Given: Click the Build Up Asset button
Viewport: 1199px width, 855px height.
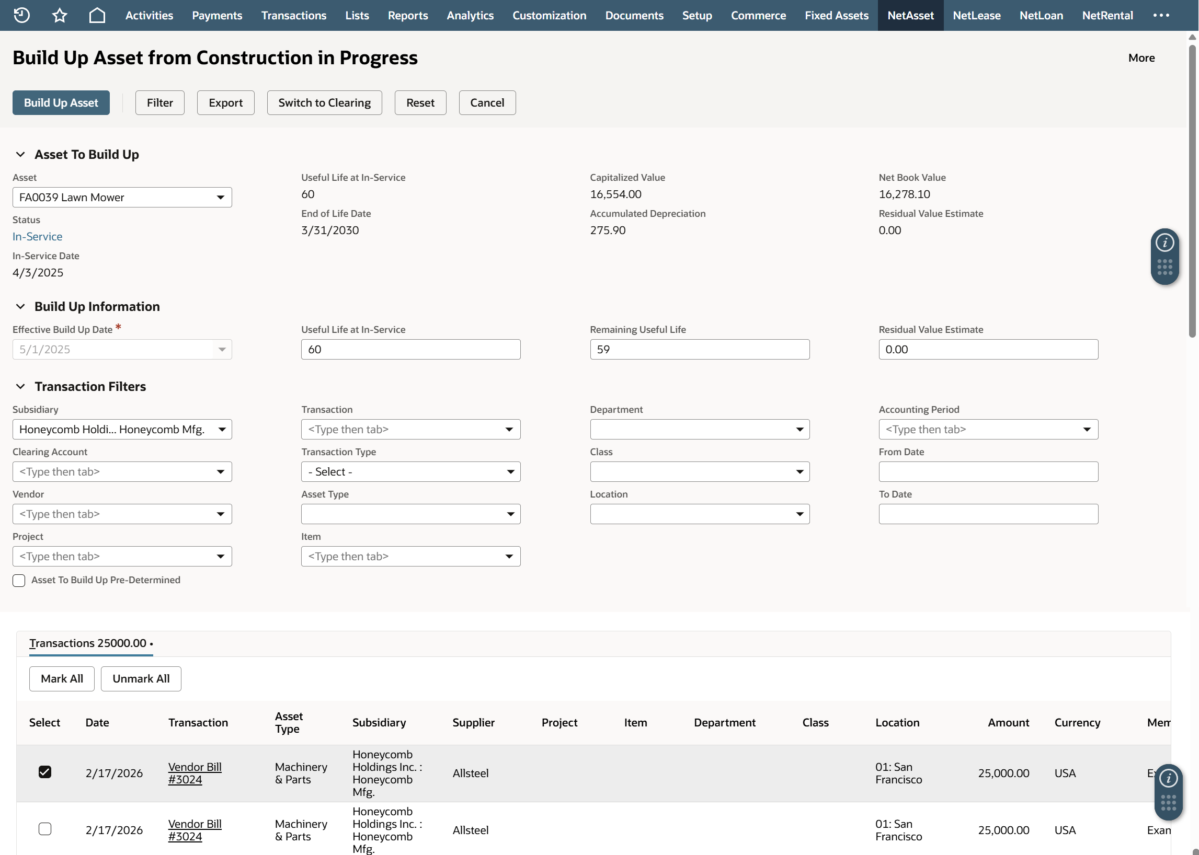Looking at the screenshot, I should pyautogui.click(x=61, y=102).
